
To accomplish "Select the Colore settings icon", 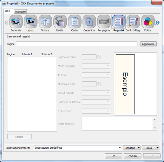I will [148, 22].
